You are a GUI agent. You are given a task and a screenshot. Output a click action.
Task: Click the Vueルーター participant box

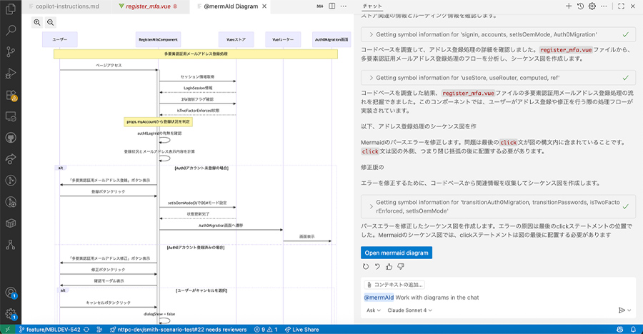click(283, 39)
